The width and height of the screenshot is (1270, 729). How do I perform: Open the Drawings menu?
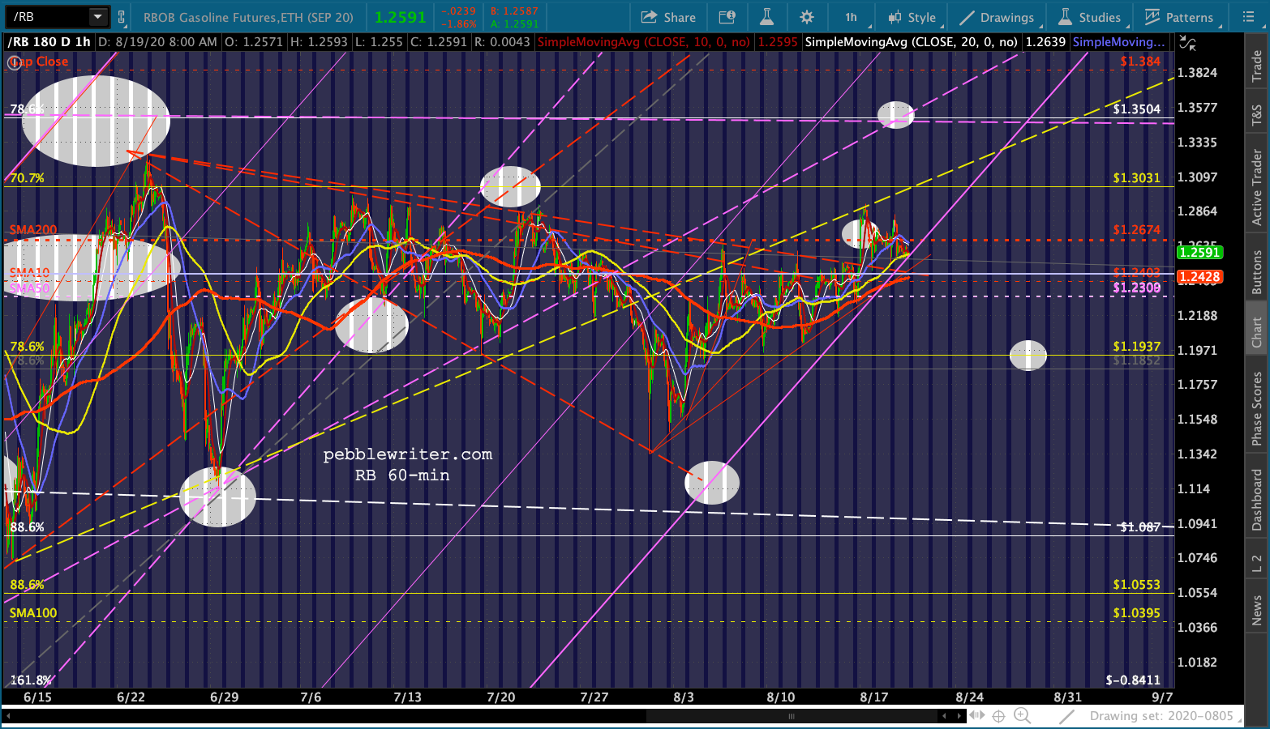point(997,17)
